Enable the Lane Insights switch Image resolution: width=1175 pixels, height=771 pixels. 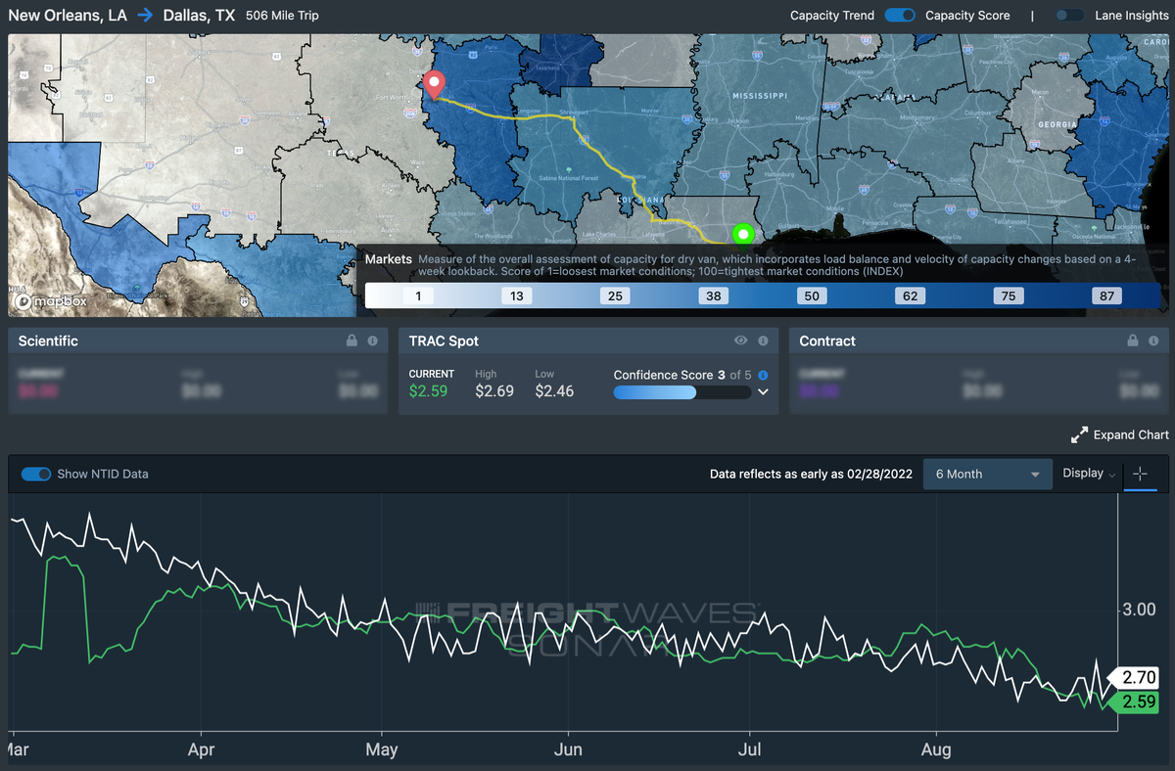tap(1070, 16)
